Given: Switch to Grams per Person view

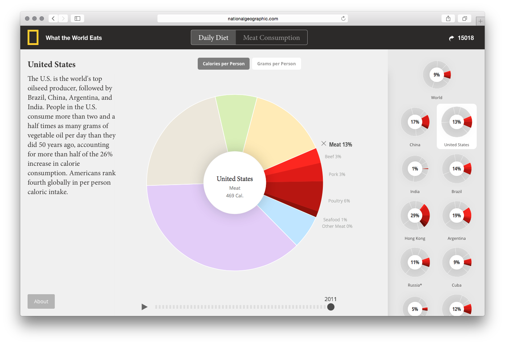Looking at the screenshot, I should point(276,64).
